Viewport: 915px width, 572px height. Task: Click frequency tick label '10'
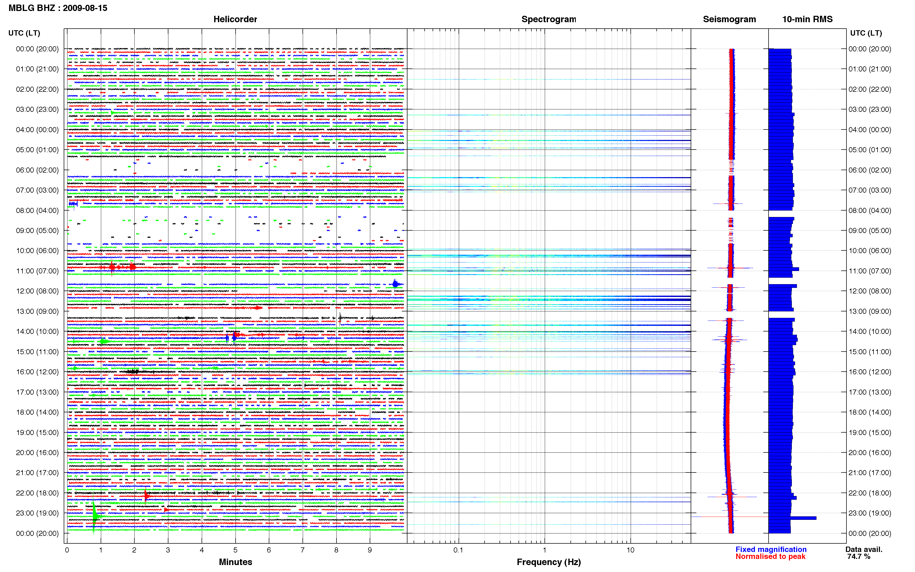tap(630, 550)
